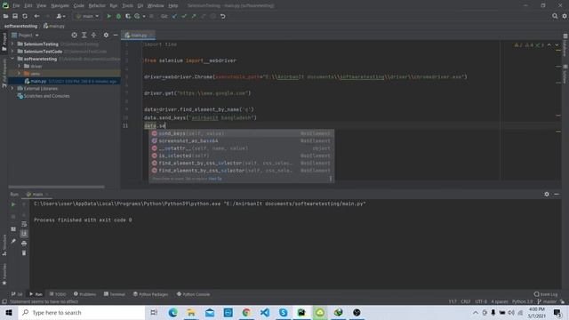Click the horizontal scrollbar in the Project panel
The width and height of the screenshot is (569, 320).
pos(57,187)
